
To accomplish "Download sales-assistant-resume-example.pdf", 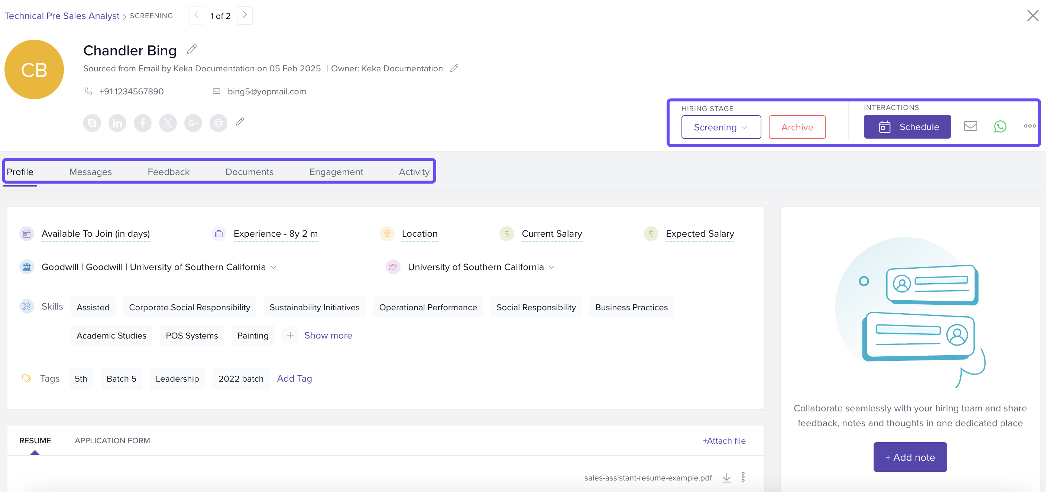I will 726,478.
